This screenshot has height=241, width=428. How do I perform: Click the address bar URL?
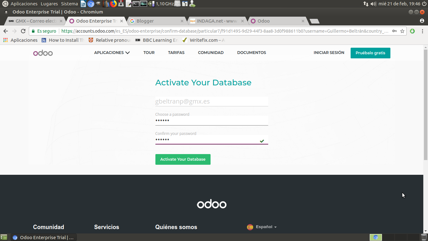(x=225, y=31)
